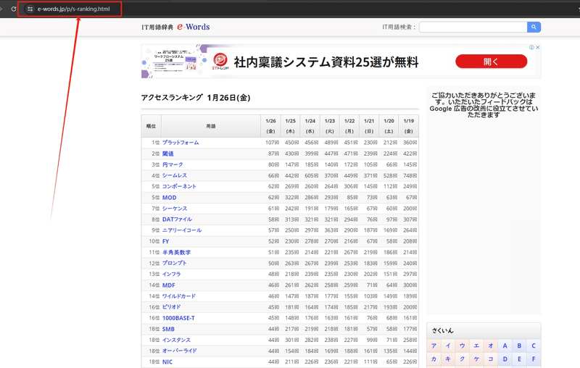
Task: Open the 社内稟議システム banner ad
Action: (341, 62)
